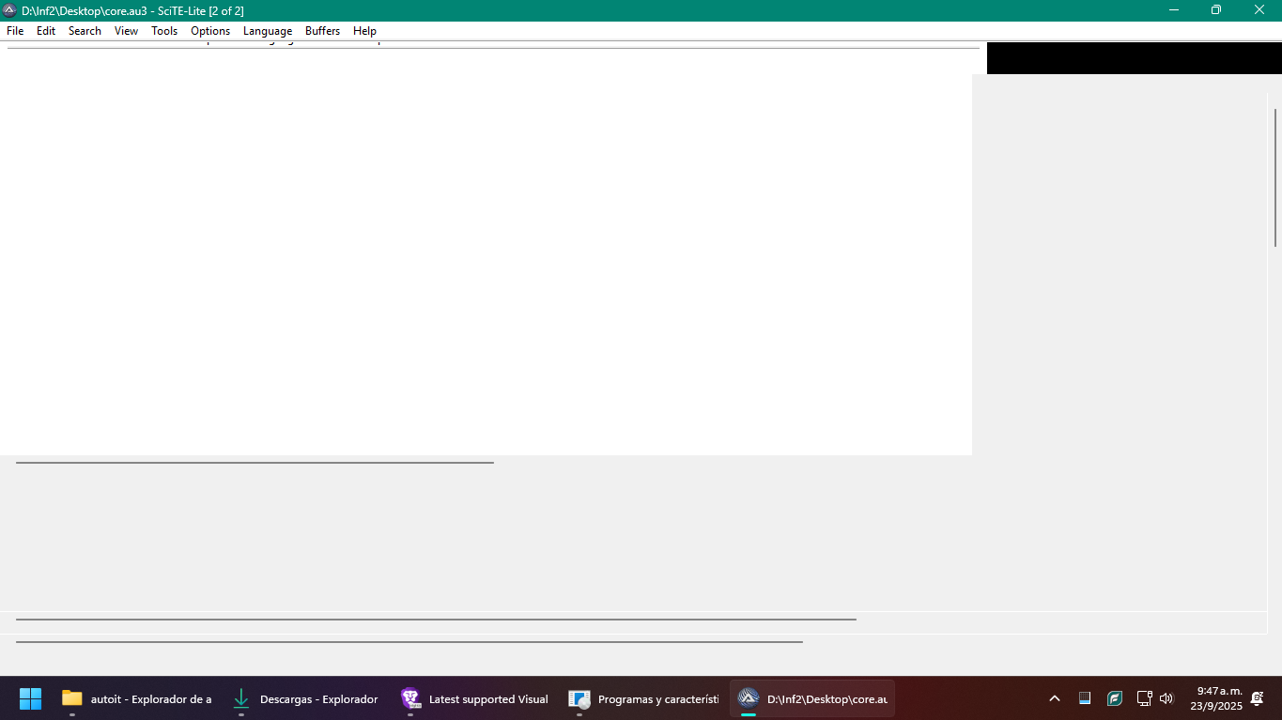This screenshot has height=720, width=1282.
Task: Expand hidden system tray icons chevron
Action: pos(1055,698)
